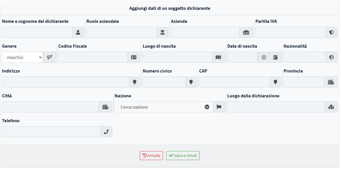
Task: Select the Luogo della dichiarazione input field
Action: click(276, 107)
